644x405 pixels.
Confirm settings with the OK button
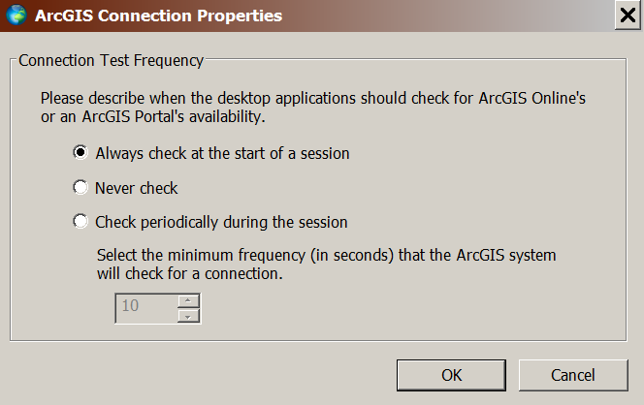click(452, 375)
